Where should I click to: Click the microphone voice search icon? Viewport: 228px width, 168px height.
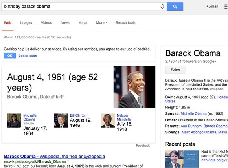pos(162,7)
